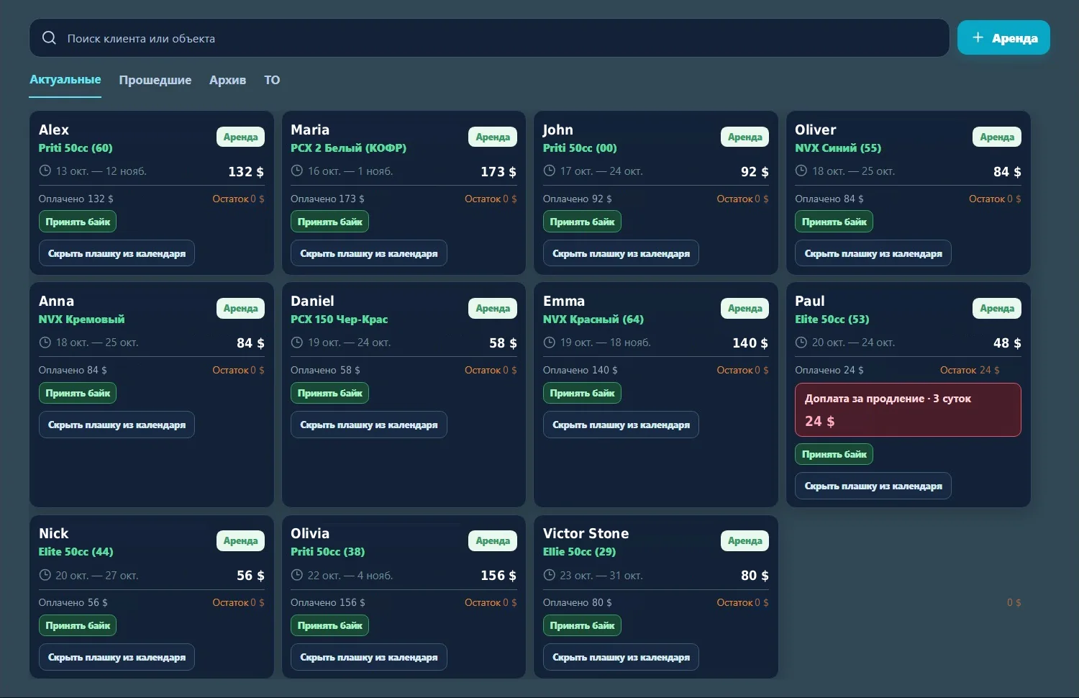Open the Архив tab
Viewport: 1079px width, 698px height.
(227, 80)
